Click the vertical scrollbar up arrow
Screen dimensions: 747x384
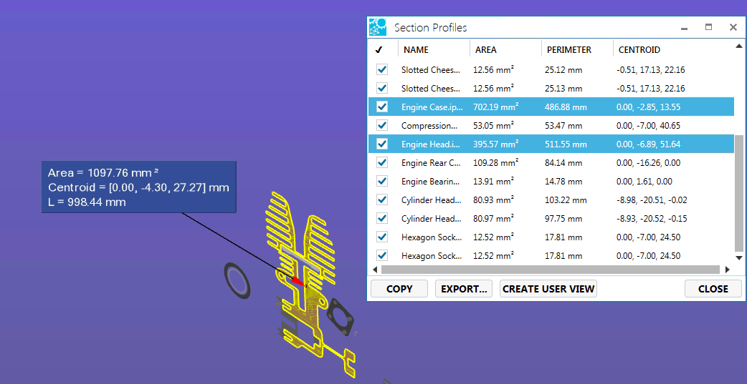tap(739, 47)
